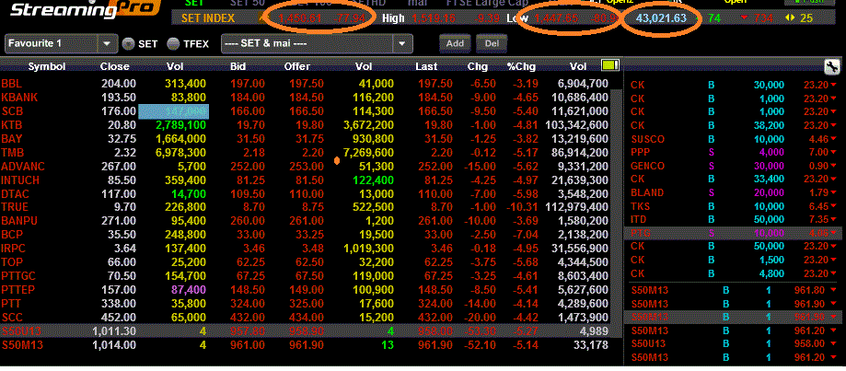Select the SCC symbol

click(x=12, y=317)
